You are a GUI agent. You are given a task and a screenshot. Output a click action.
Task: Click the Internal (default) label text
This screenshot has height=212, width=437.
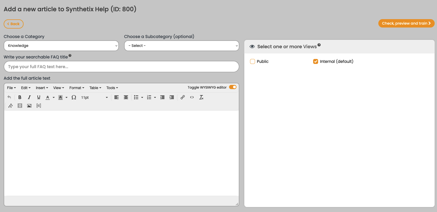point(336,61)
